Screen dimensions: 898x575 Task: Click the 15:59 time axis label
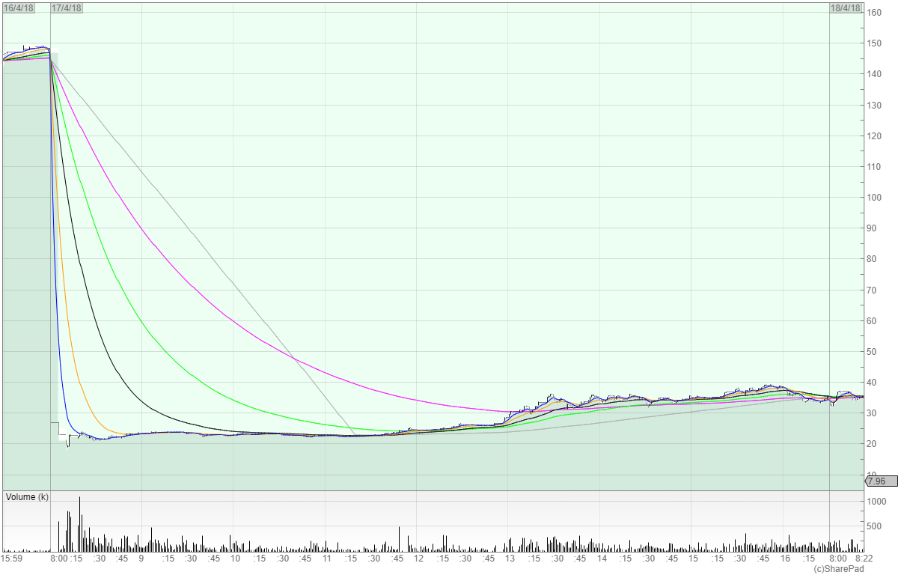tap(12, 559)
